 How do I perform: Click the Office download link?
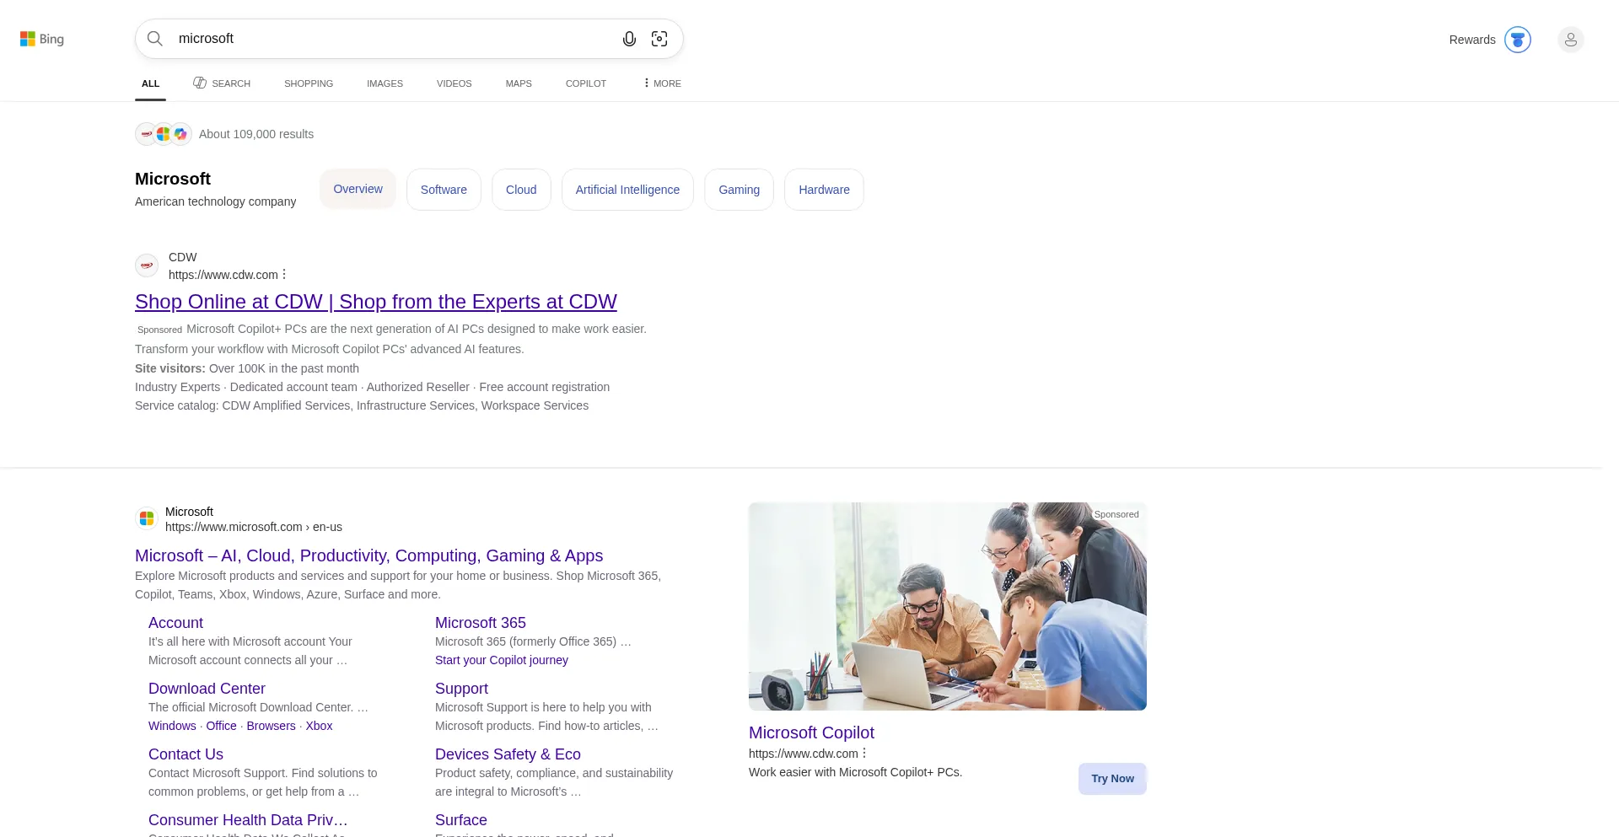(x=221, y=726)
